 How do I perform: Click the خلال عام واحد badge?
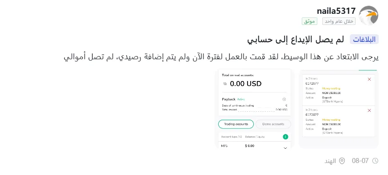click(339, 21)
